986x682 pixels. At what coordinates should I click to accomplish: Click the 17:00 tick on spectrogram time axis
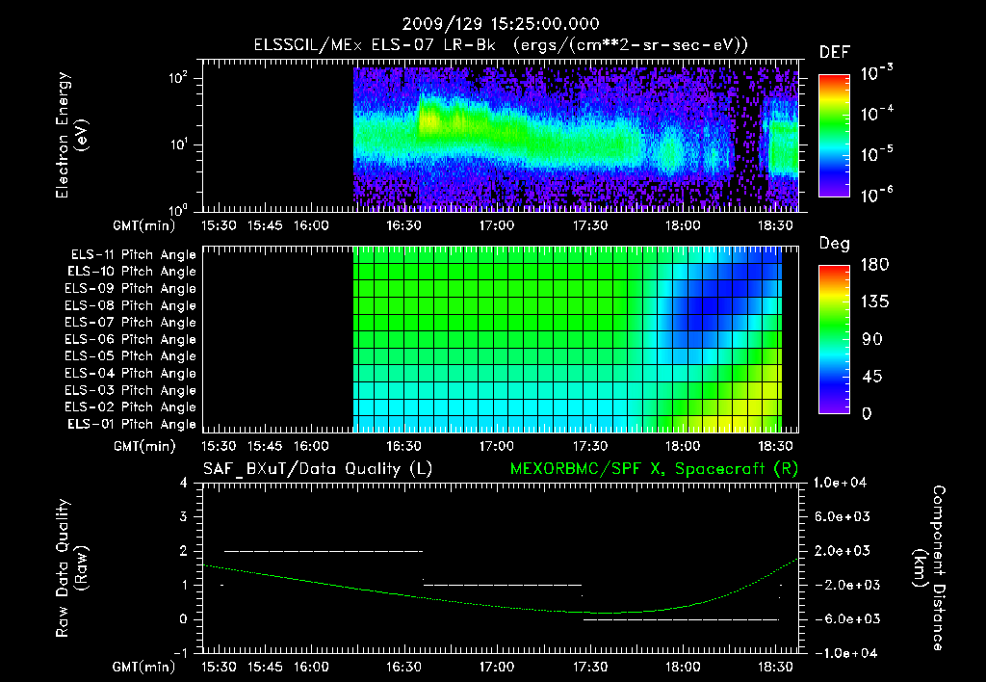coord(497,225)
